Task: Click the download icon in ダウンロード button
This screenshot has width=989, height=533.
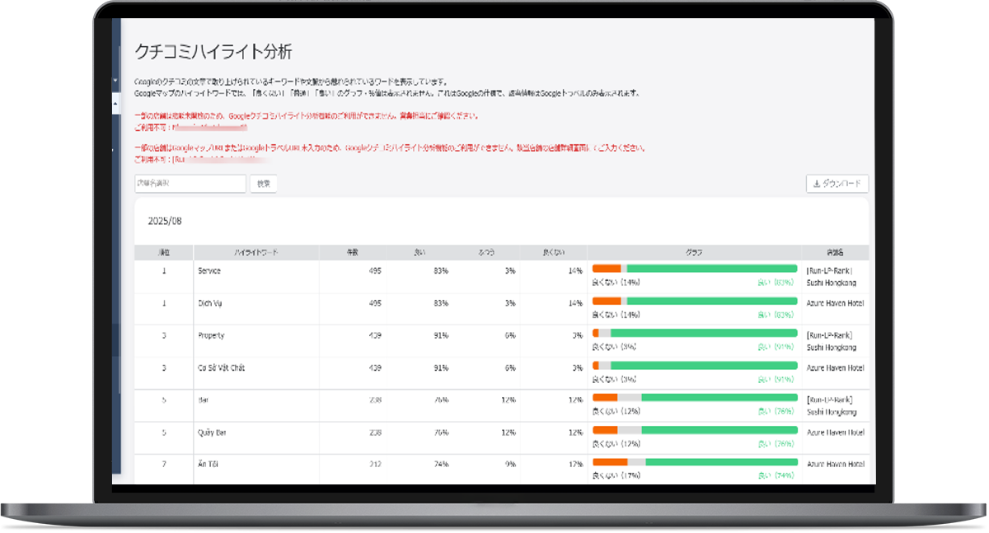Action: click(817, 184)
